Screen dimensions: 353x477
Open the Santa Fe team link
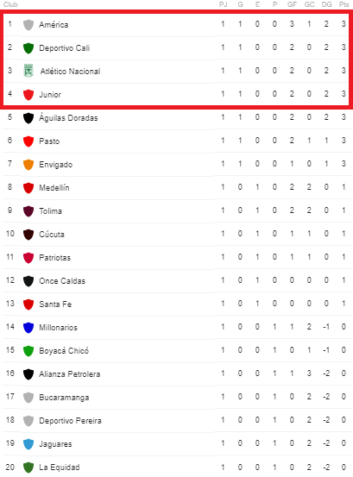pos(55,304)
